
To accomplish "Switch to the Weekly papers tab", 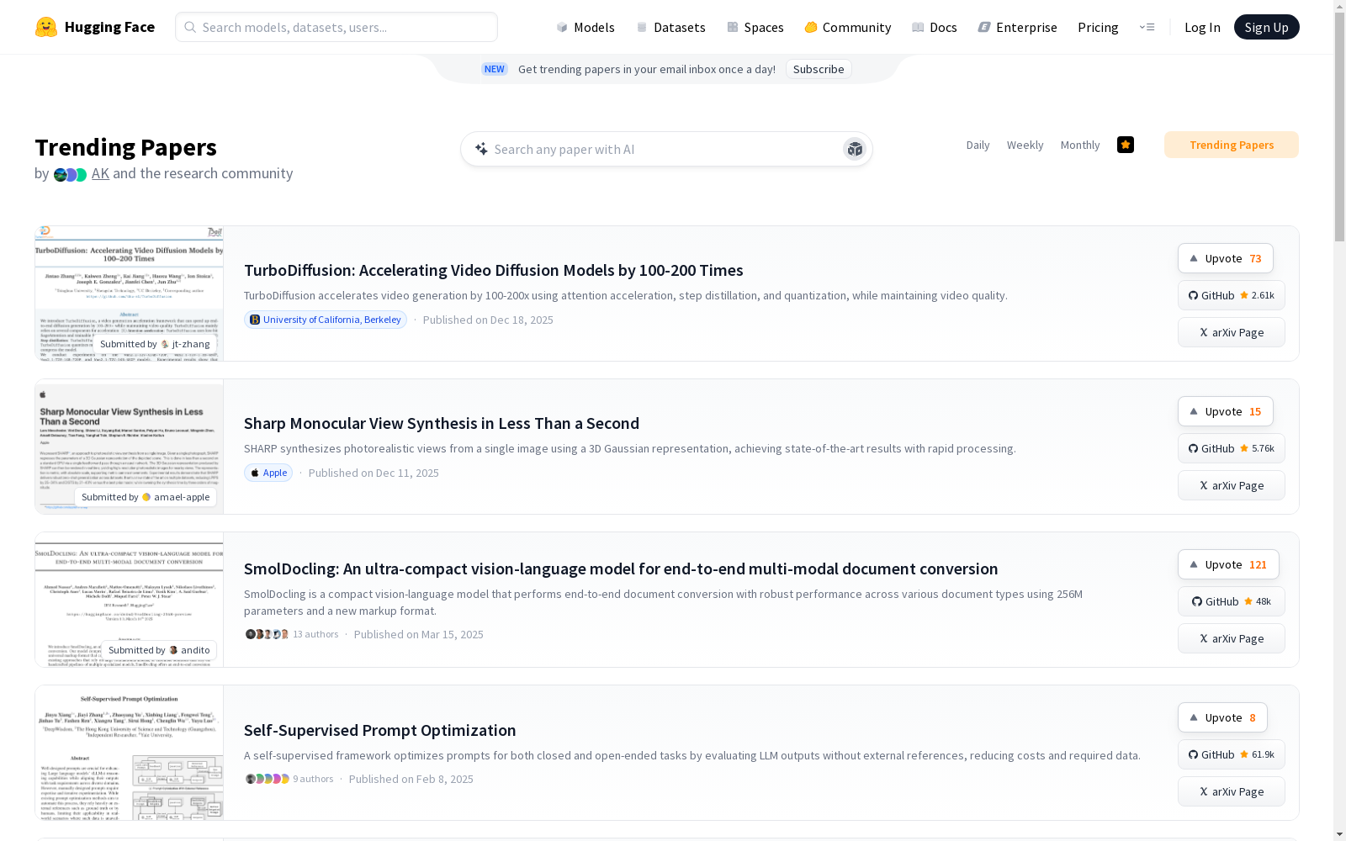I will [x=1025, y=145].
